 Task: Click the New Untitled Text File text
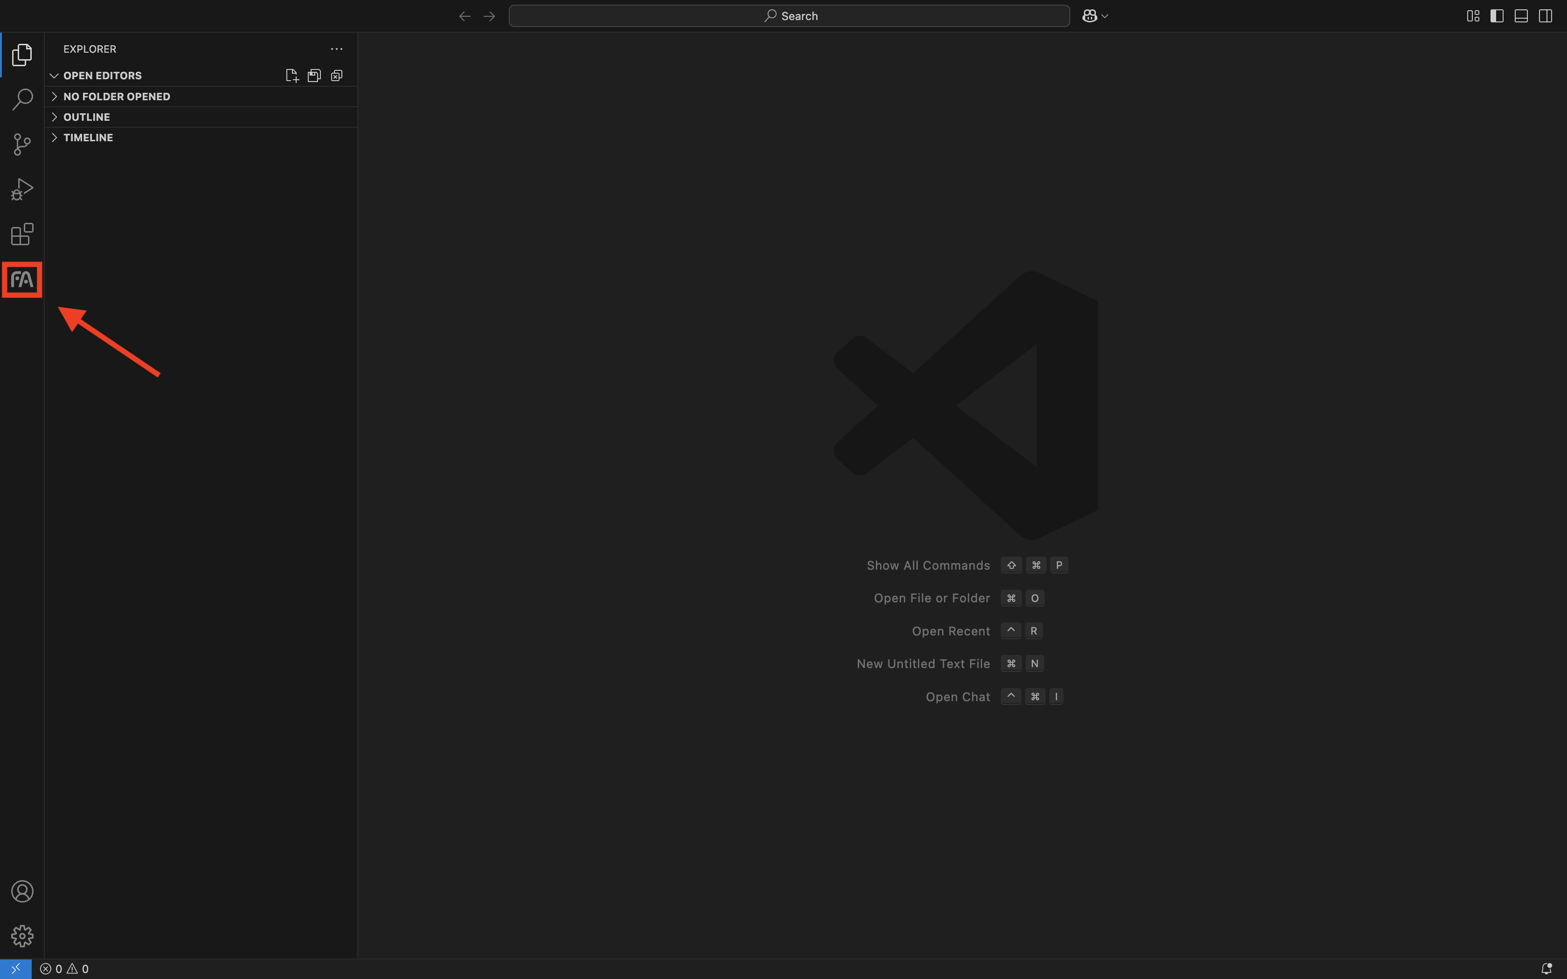tap(923, 664)
